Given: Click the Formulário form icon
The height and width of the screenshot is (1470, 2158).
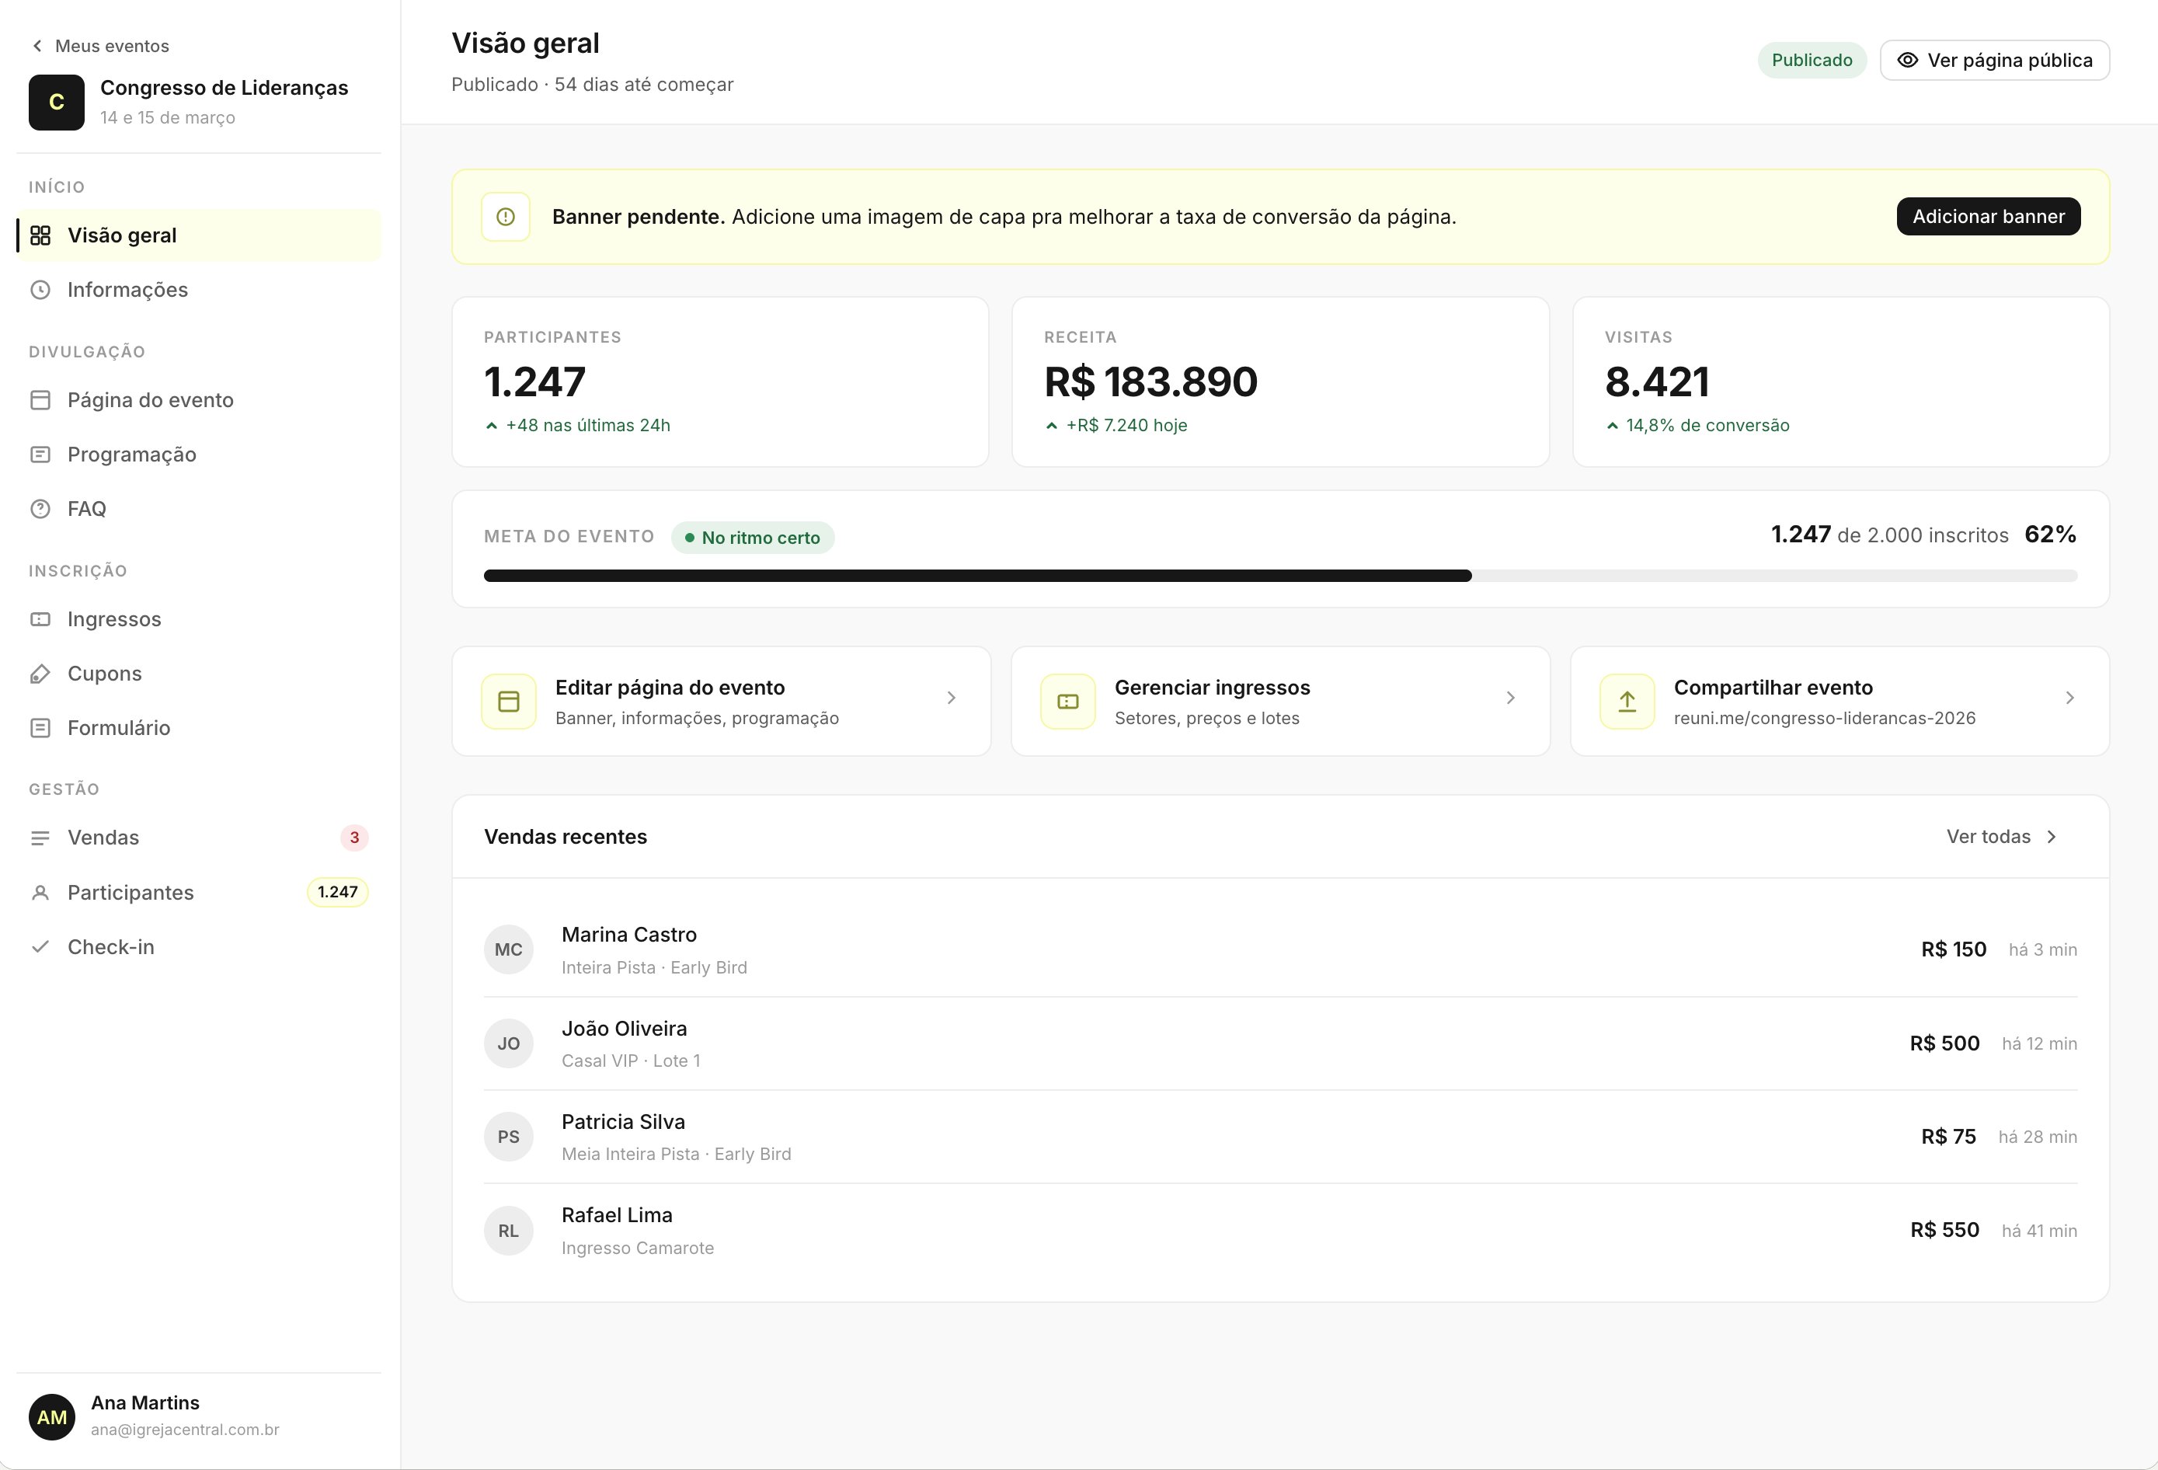Looking at the screenshot, I should coord(40,728).
